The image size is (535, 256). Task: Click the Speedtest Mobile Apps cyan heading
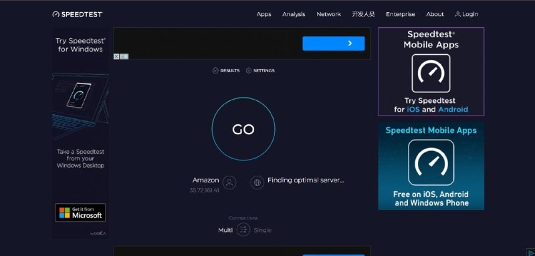click(x=431, y=130)
